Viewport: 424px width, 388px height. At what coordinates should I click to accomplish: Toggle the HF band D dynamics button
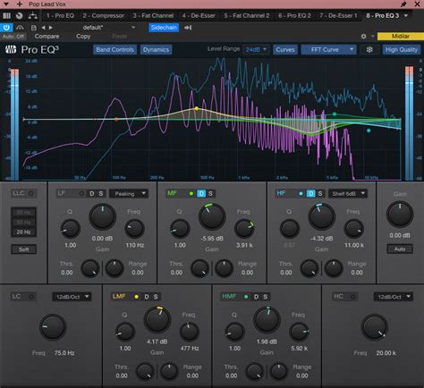[x=311, y=194]
